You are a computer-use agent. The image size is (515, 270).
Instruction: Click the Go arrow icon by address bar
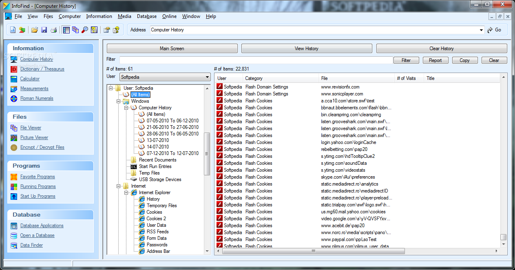point(491,30)
